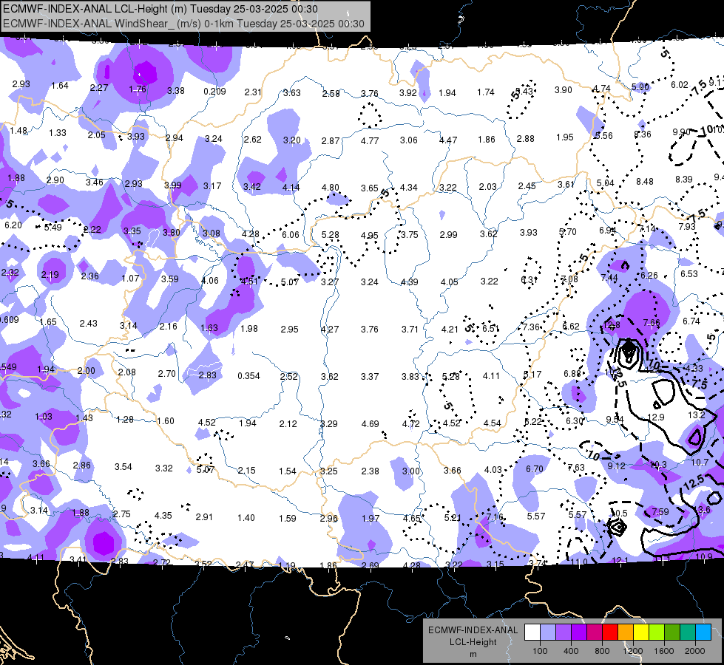This screenshot has width=724, height=665.
Task: Click the wind shear value '12.9'
Action: [x=656, y=417]
